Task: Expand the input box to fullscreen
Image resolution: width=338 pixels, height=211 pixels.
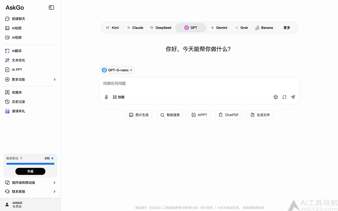Action: click(x=284, y=97)
